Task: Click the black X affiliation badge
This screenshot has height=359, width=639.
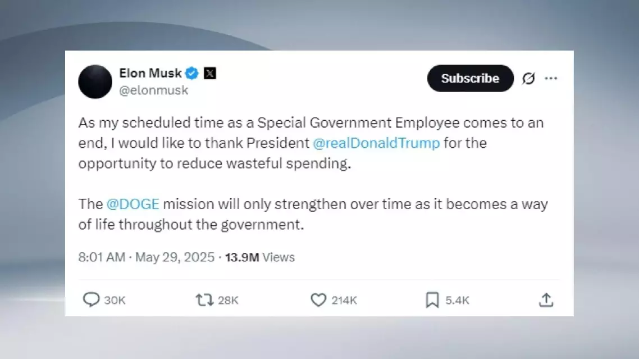Action: pyautogui.click(x=209, y=73)
